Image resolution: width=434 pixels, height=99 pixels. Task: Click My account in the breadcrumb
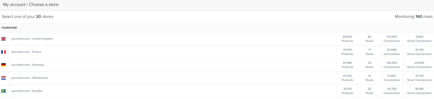click(14, 5)
